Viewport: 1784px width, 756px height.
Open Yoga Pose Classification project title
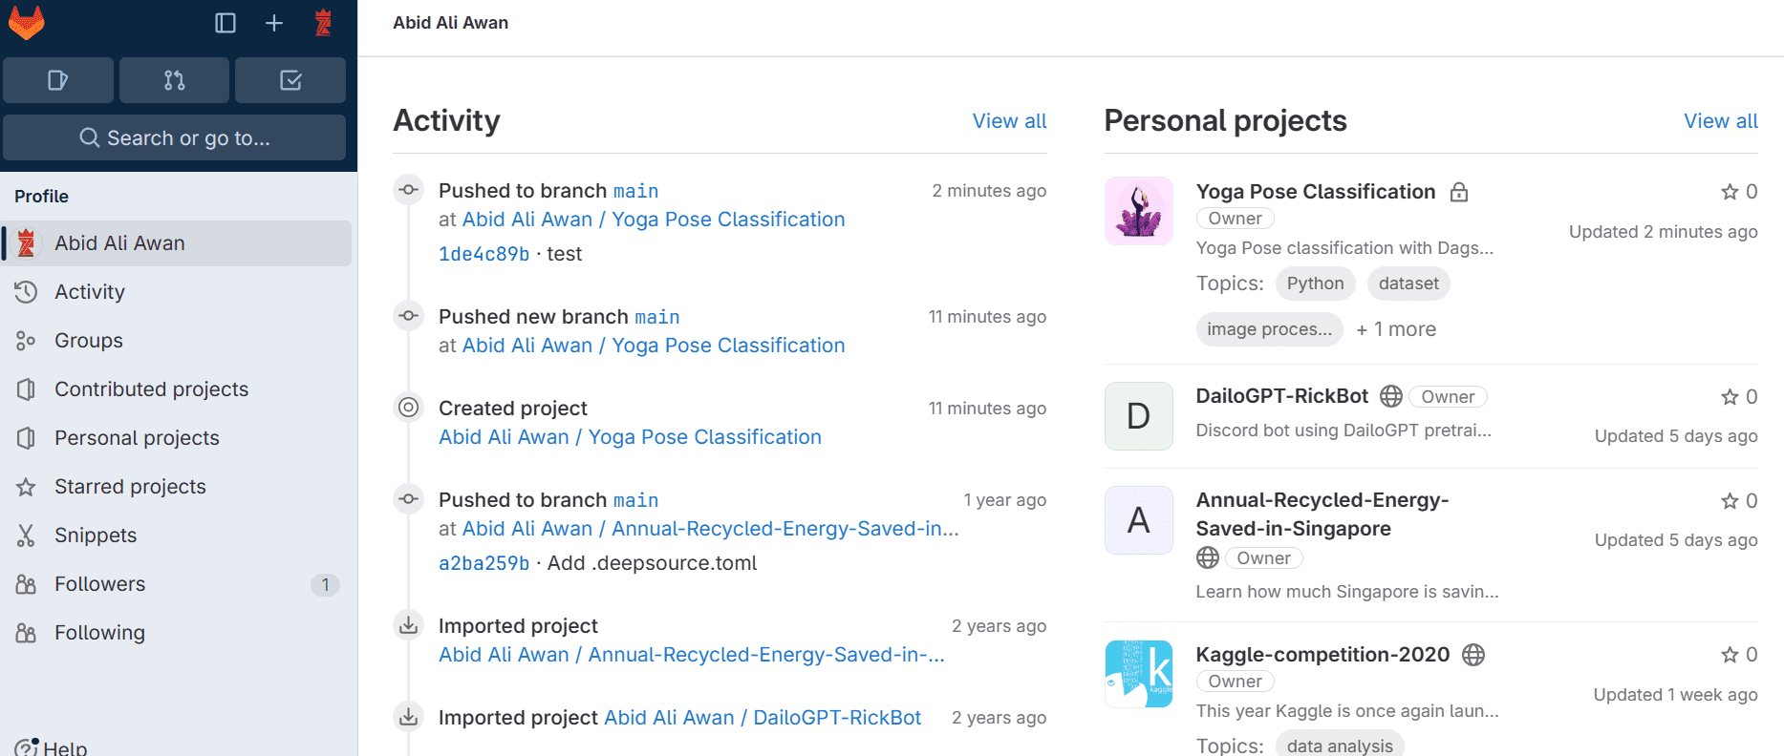(1315, 192)
